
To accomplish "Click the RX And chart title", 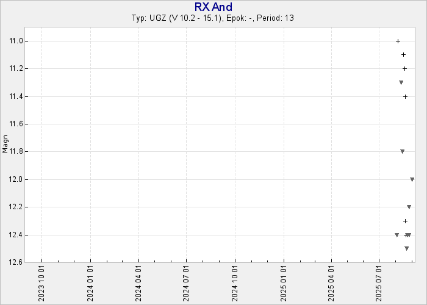I will pos(213,7).
